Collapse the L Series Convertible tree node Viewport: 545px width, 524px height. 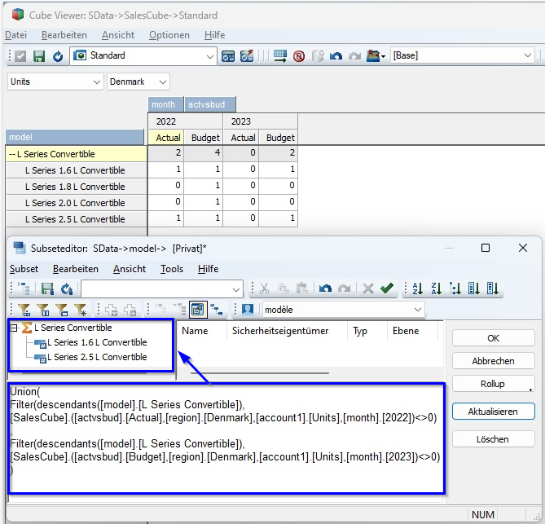pyautogui.click(x=14, y=328)
